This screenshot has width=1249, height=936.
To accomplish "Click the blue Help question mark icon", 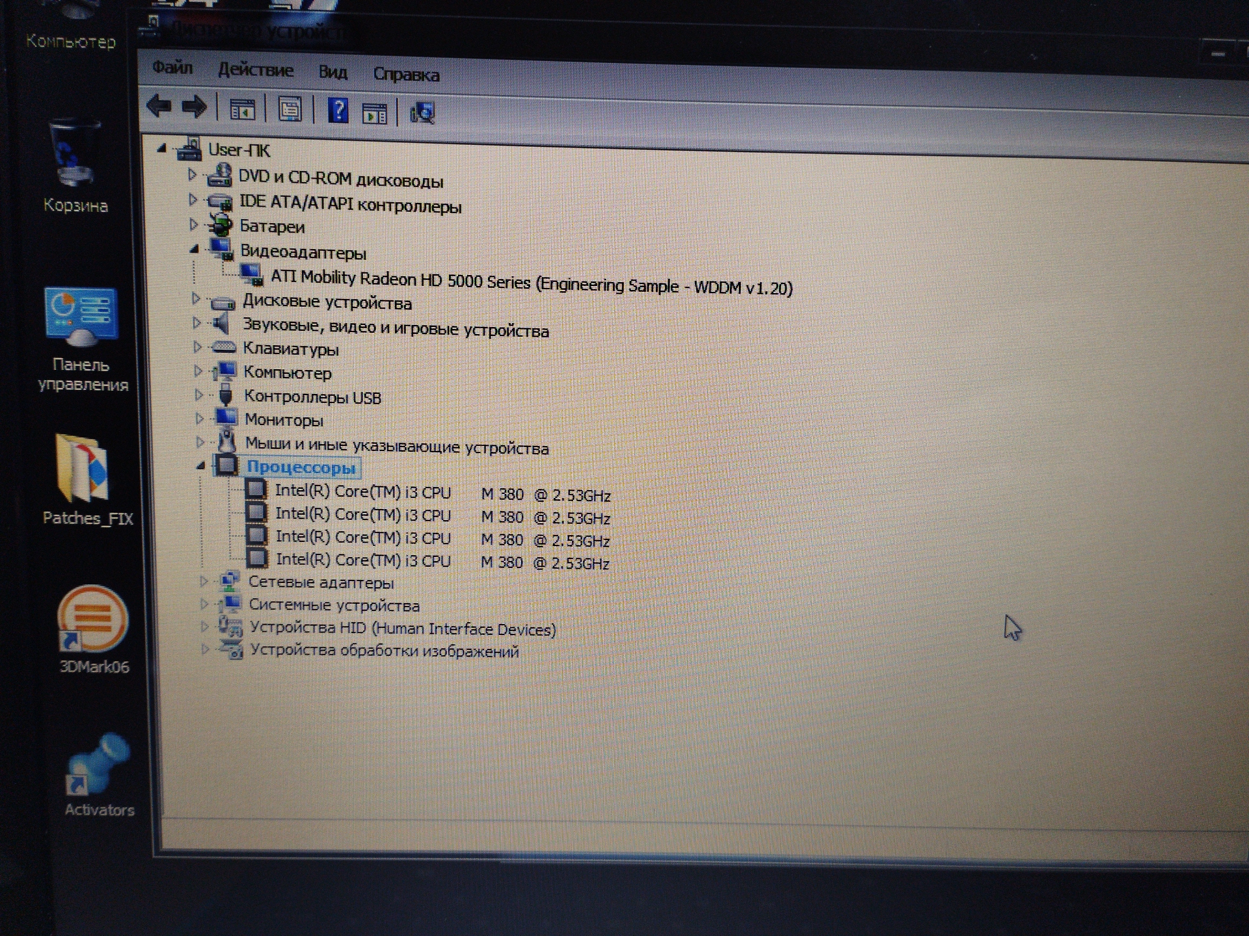I will point(338,110).
